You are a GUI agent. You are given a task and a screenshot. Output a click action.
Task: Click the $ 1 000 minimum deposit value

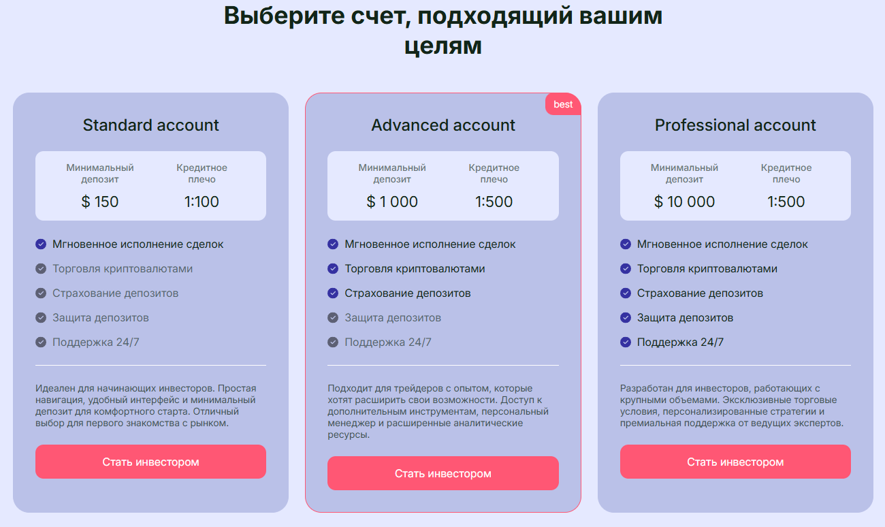click(x=392, y=202)
